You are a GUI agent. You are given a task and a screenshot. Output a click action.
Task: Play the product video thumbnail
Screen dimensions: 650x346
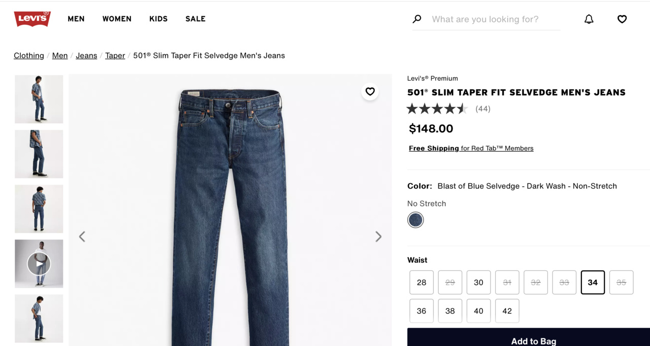tap(39, 264)
